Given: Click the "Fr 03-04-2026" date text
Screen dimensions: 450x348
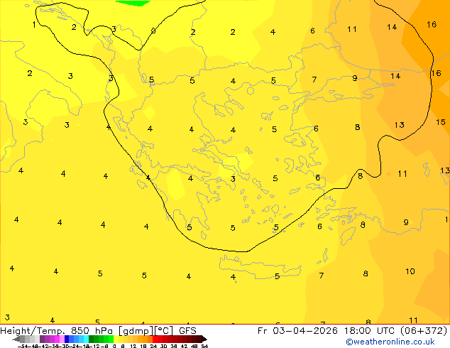Looking at the screenshot, I should [x=297, y=331].
